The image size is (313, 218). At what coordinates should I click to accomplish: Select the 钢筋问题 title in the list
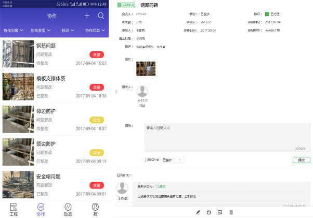[x=46, y=46]
